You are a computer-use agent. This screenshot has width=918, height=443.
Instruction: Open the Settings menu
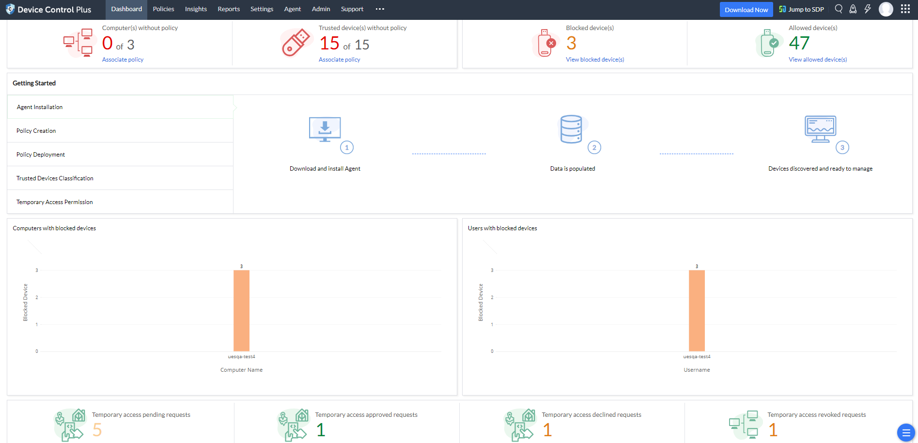[x=262, y=9]
